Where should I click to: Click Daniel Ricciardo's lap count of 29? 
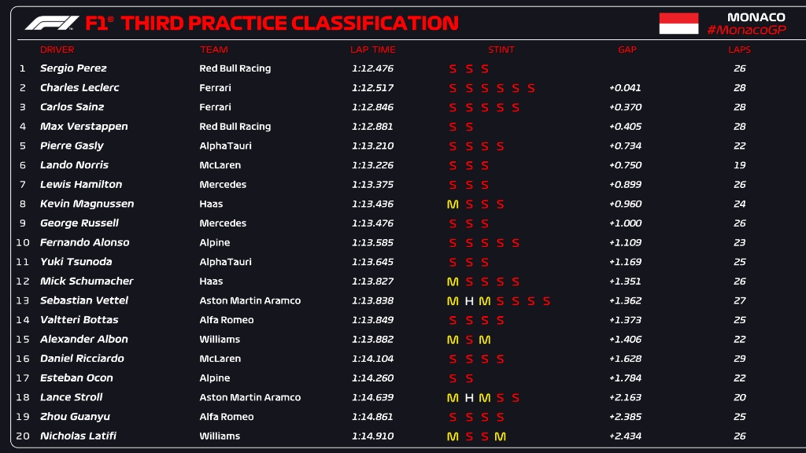(x=739, y=359)
